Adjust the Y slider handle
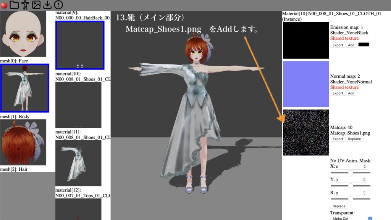Screen dimensions: 391x220 [x=351, y=186]
